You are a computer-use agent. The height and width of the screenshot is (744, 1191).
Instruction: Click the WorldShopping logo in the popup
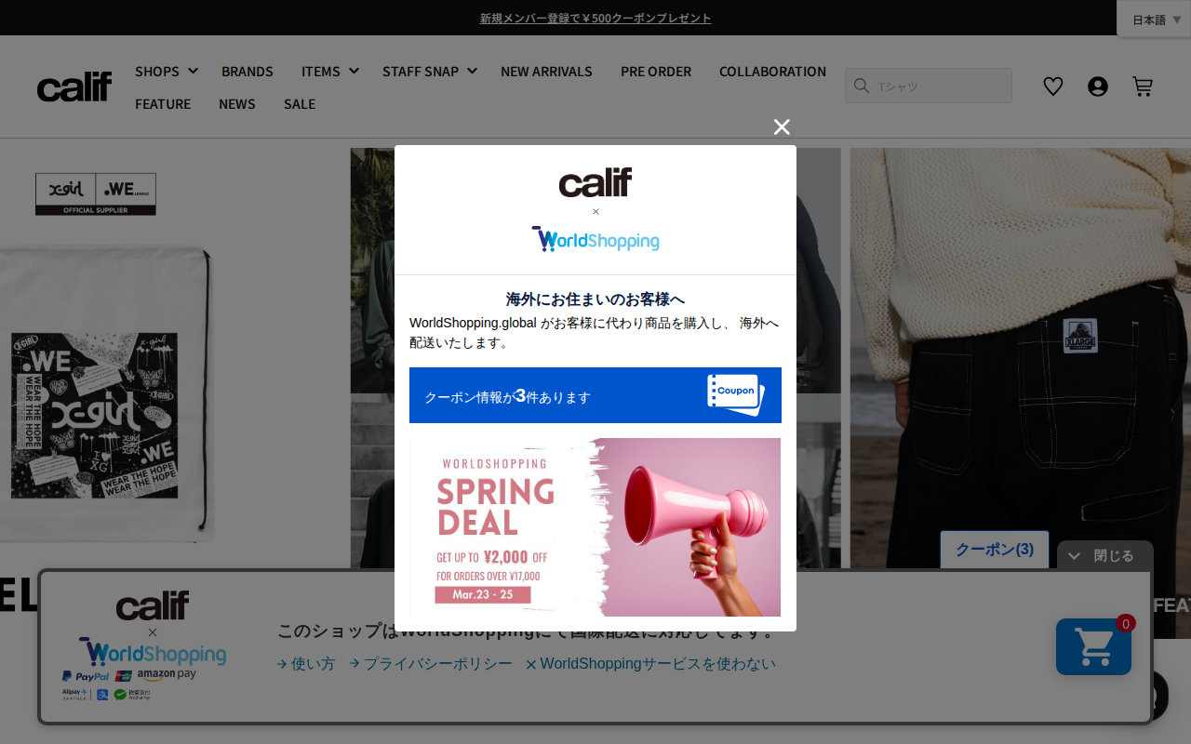(x=595, y=239)
